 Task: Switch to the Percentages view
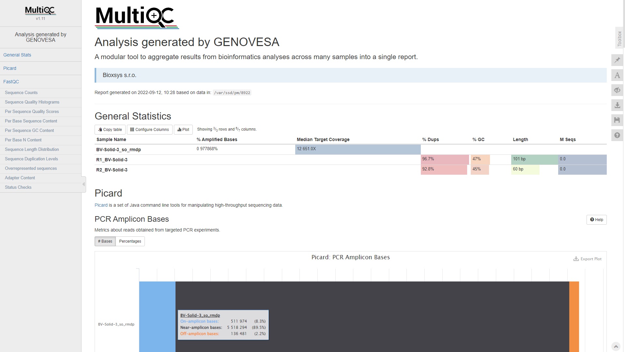click(x=130, y=241)
